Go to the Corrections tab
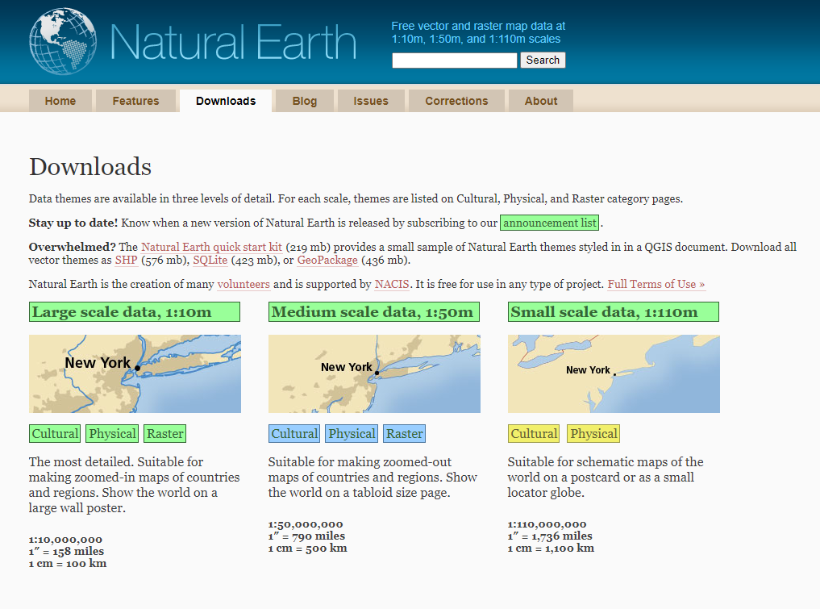The image size is (820, 609). pos(456,101)
